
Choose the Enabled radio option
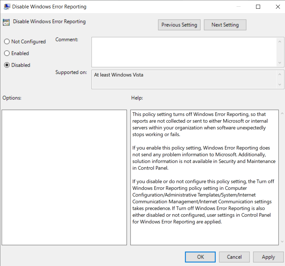pyautogui.click(x=7, y=53)
